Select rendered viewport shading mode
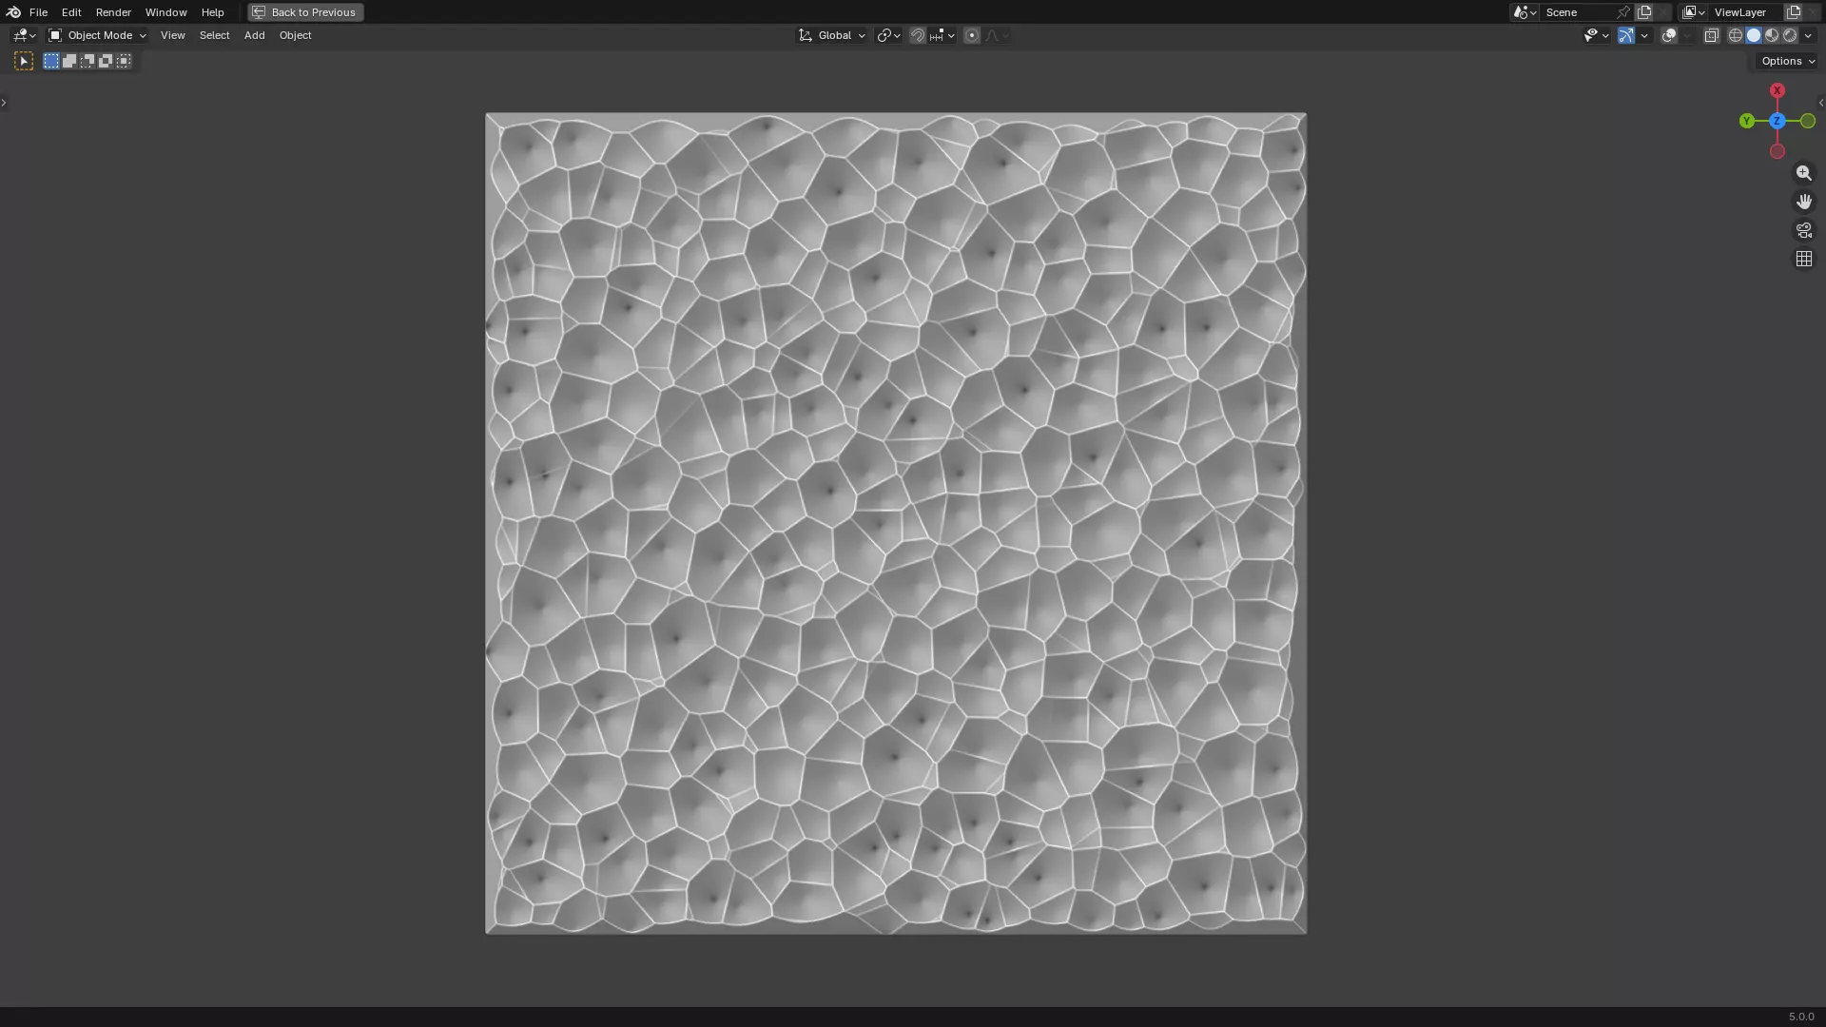Screen dimensions: 1826x1027 (x=1790, y=35)
